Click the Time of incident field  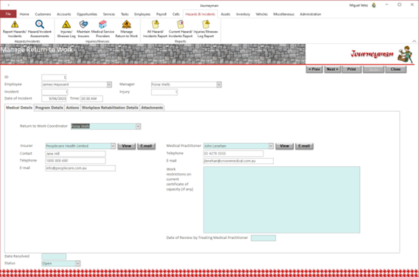coord(91,99)
